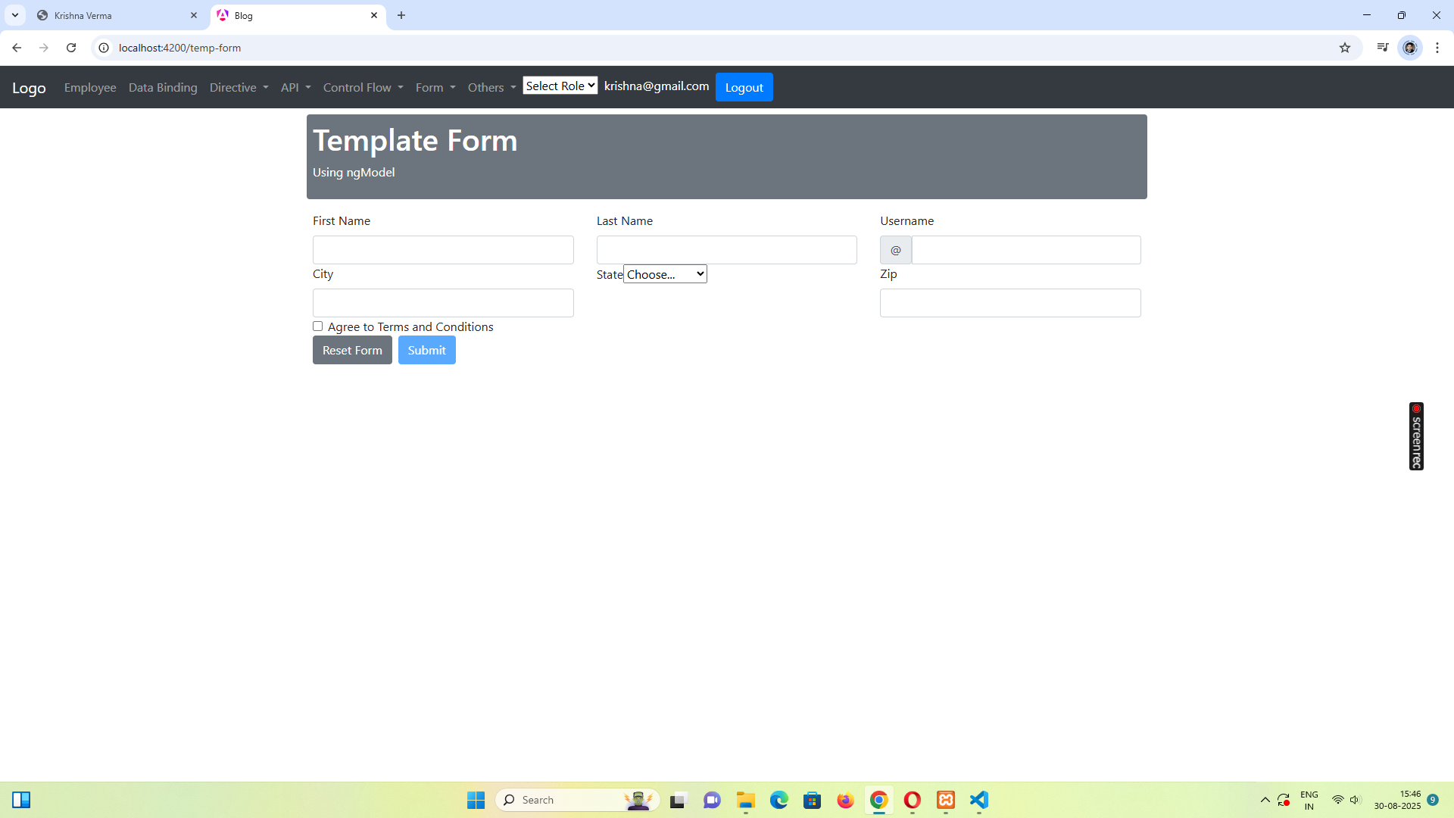The height and width of the screenshot is (818, 1454).
Task: Open the Chrome profile avatar
Action: pyautogui.click(x=1410, y=48)
